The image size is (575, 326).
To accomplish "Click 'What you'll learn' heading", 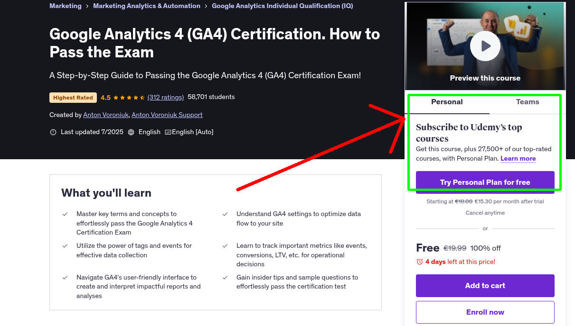I will [106, 193].
